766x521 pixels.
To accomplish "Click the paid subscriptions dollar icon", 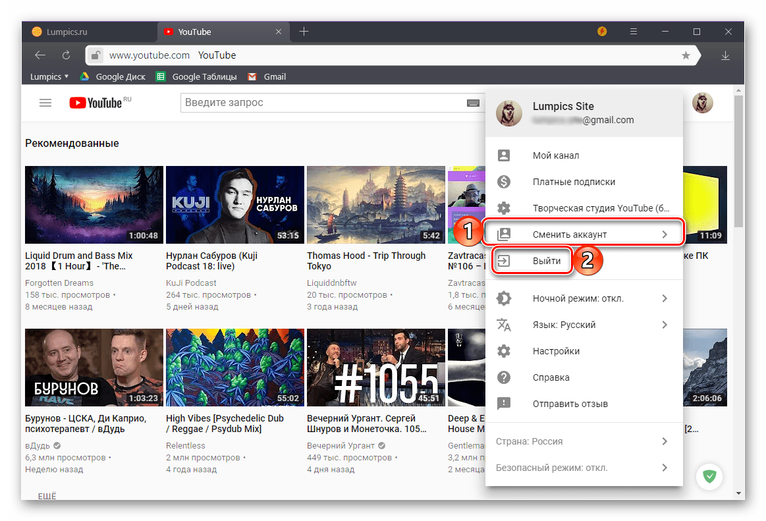I will [504, 182].
